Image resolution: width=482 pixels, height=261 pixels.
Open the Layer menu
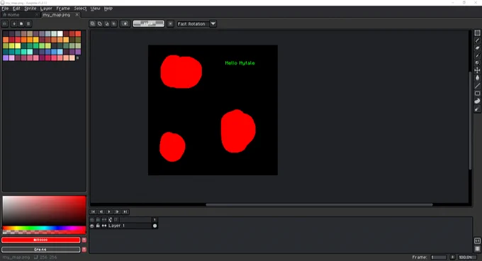(x=46, y=9)
